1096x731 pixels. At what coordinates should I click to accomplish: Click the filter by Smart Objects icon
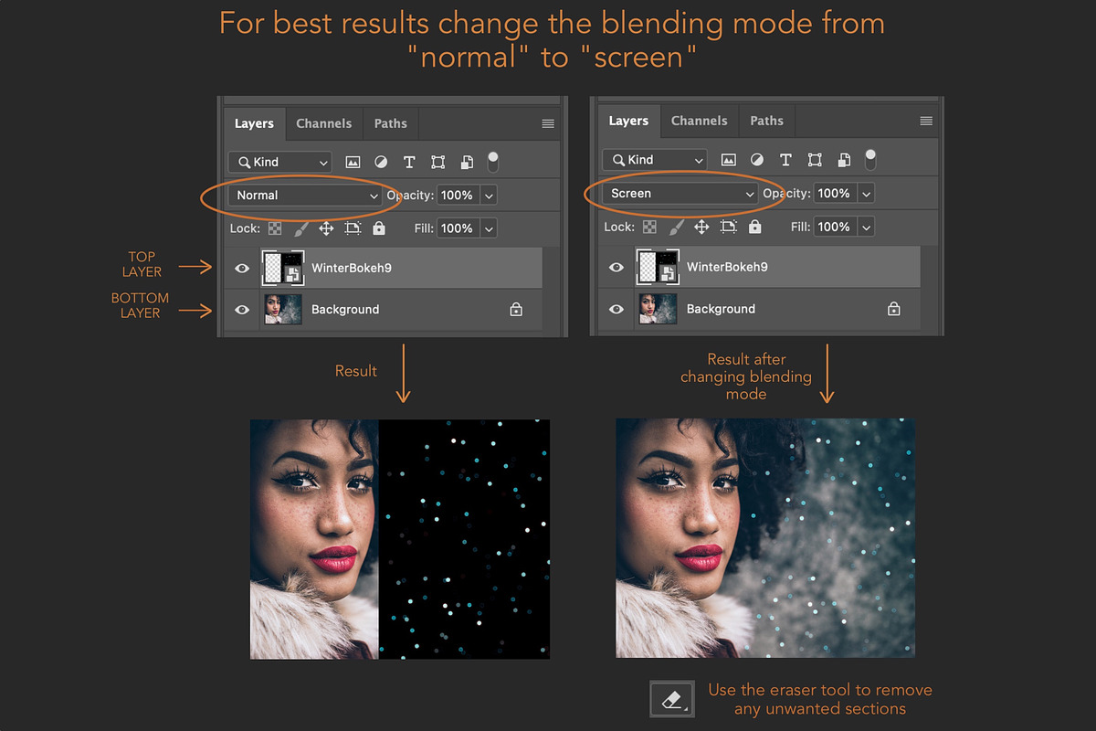point(466,162)
